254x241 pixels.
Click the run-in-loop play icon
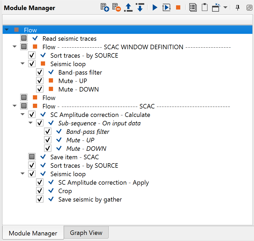(167, 7)
